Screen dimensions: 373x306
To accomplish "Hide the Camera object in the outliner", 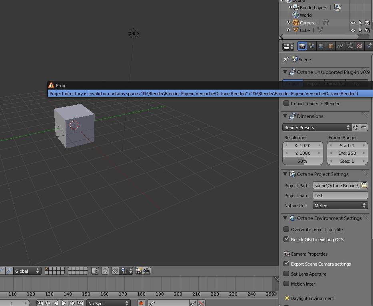I will click(x=353, y=23).
